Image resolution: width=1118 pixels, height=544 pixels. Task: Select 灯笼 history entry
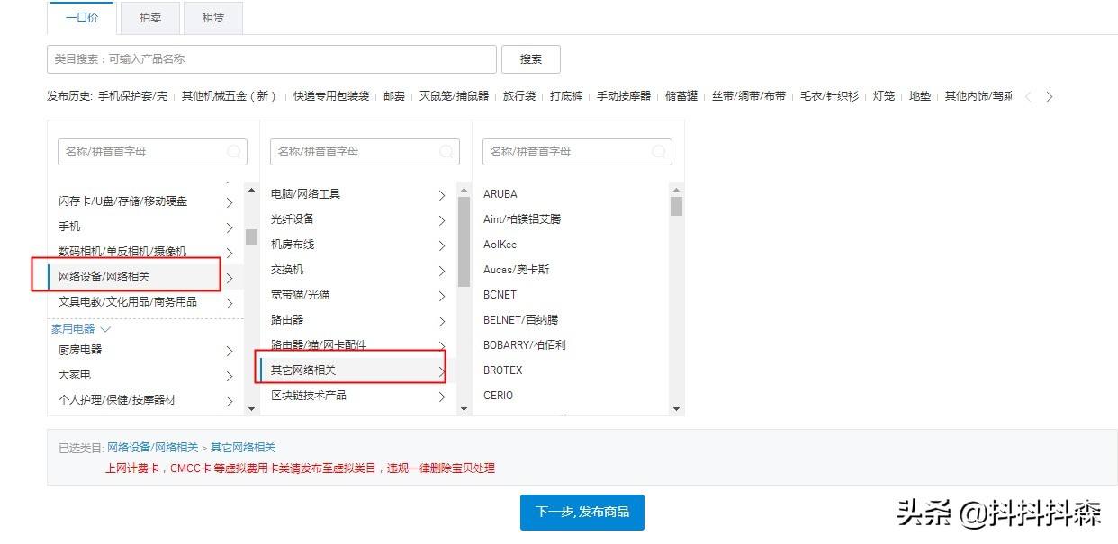pos(884,96)
